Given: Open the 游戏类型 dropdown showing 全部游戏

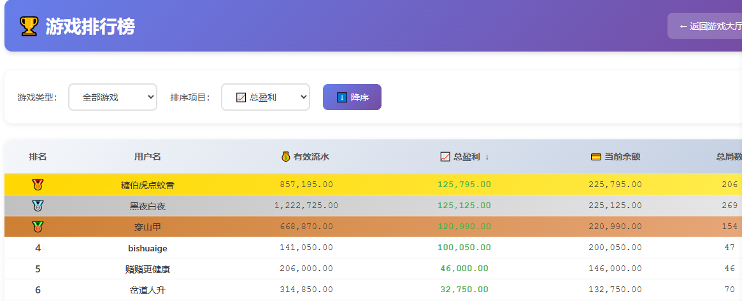Looking at the screenshot, I should coord(113,97).
